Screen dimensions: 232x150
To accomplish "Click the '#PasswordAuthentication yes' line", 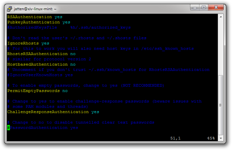I will tap(43, 127).
